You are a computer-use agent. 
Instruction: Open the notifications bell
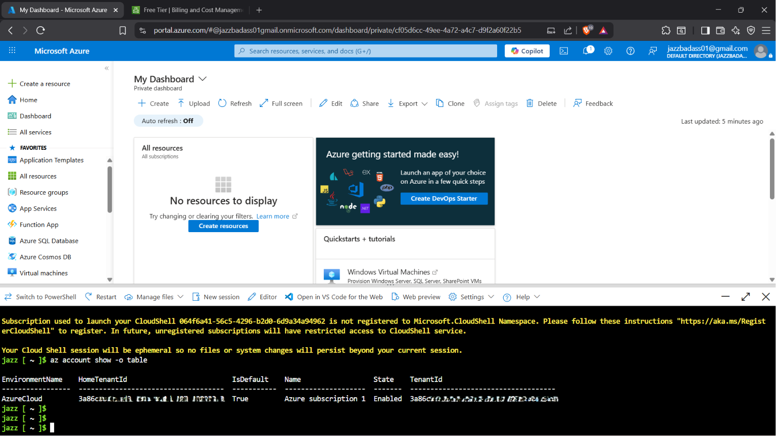pyautogui.click(x=588, y=50)
